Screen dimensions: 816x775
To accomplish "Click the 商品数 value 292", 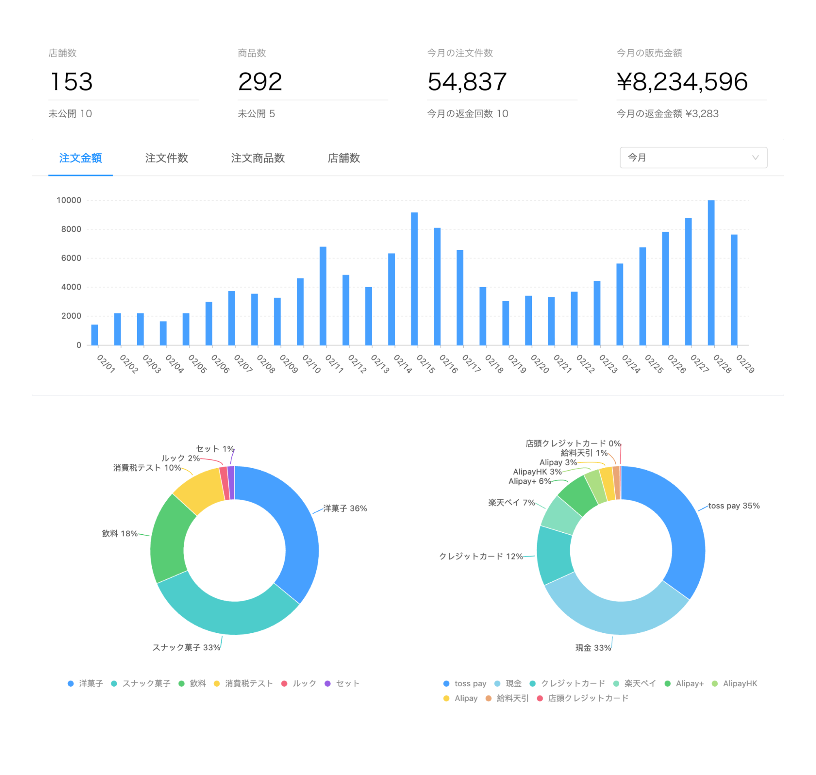I will 260,81.
